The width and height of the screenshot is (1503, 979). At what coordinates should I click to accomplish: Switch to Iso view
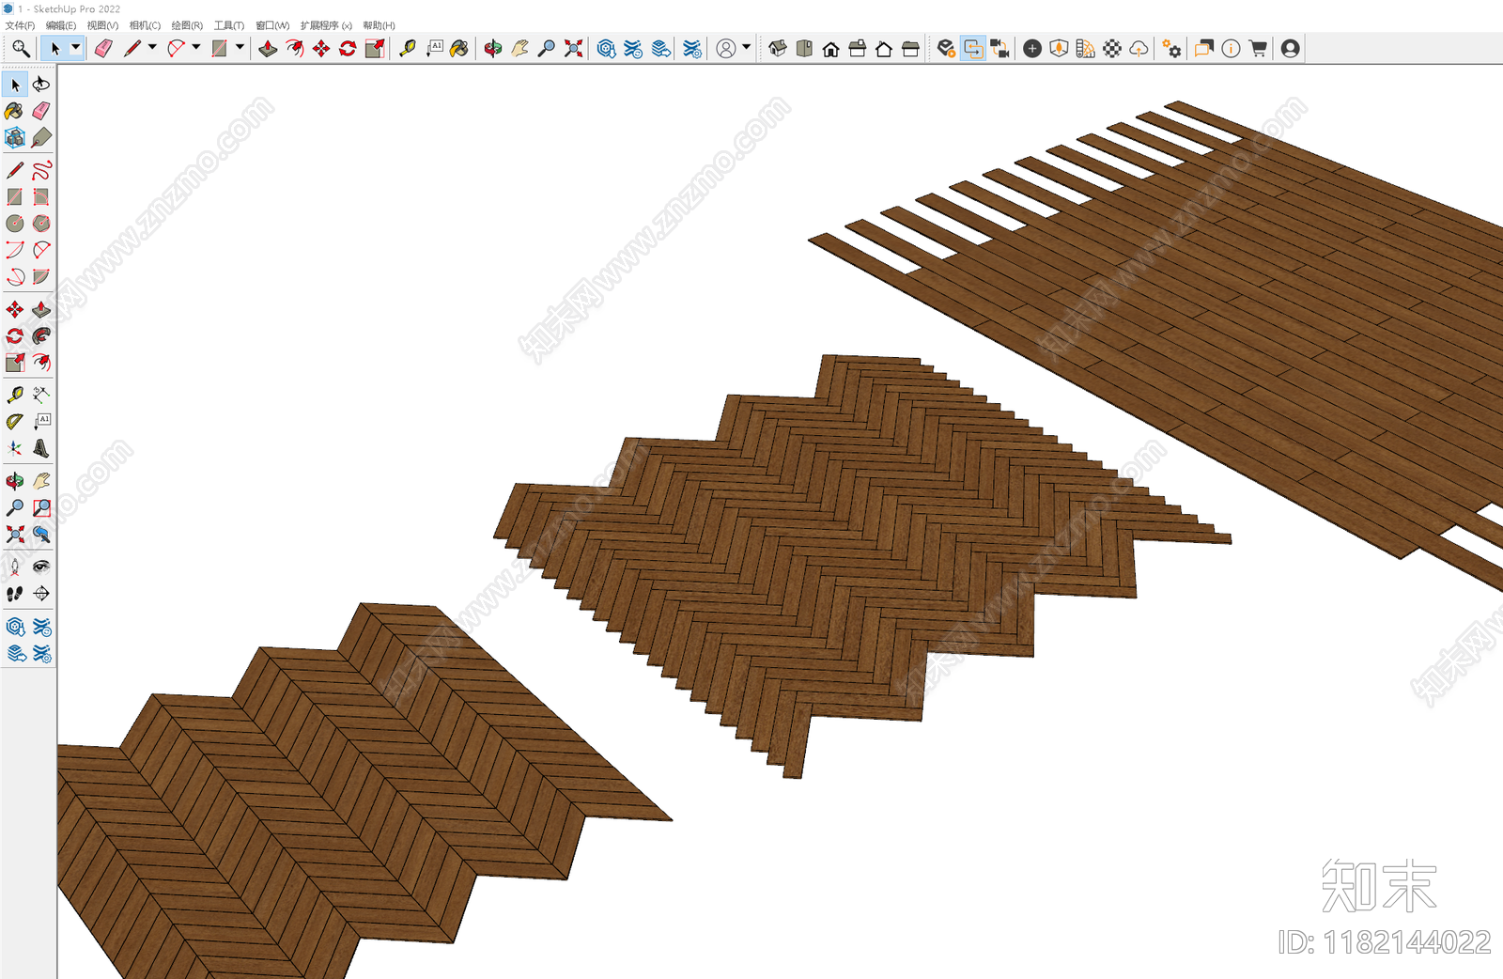click(778, 49)
